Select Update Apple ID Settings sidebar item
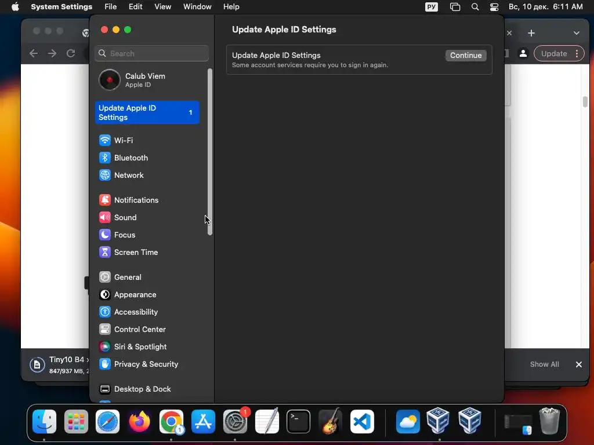This screenshot has width=594, height=445. 147,113
